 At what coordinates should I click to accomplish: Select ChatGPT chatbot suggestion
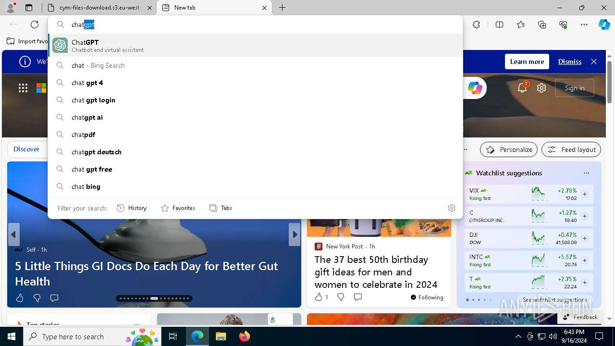tap(255, 45)
